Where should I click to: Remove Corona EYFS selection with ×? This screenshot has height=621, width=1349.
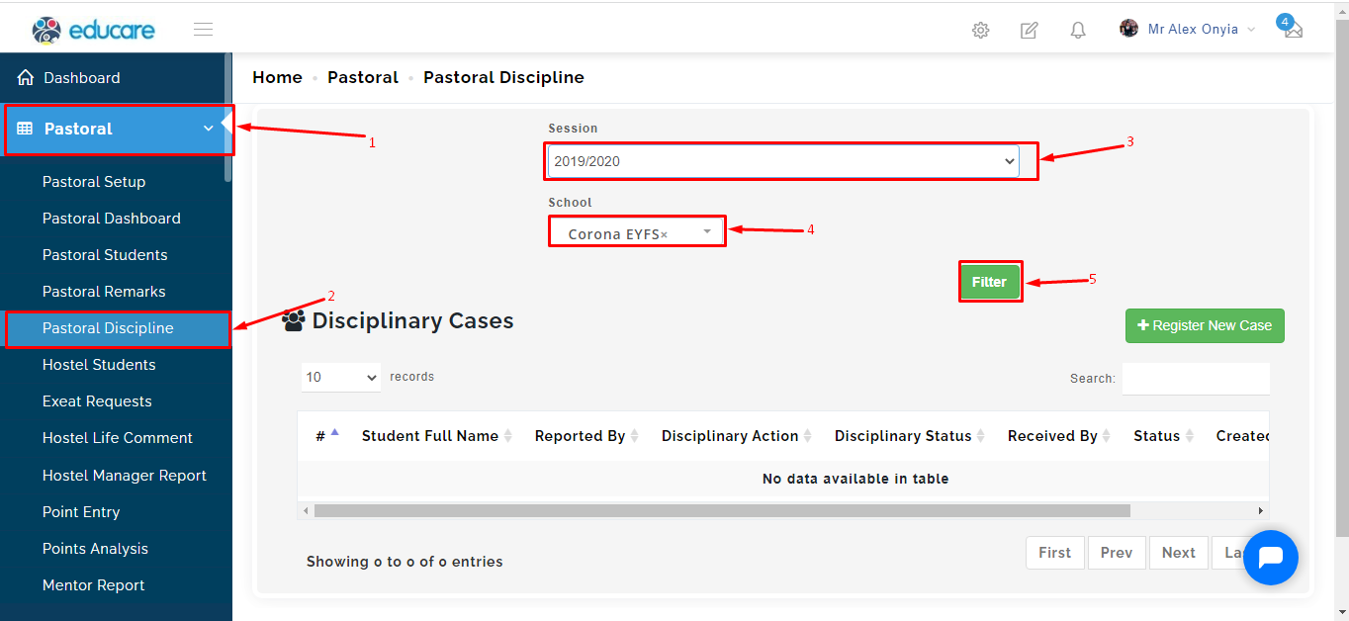click(x=664, y=234)
